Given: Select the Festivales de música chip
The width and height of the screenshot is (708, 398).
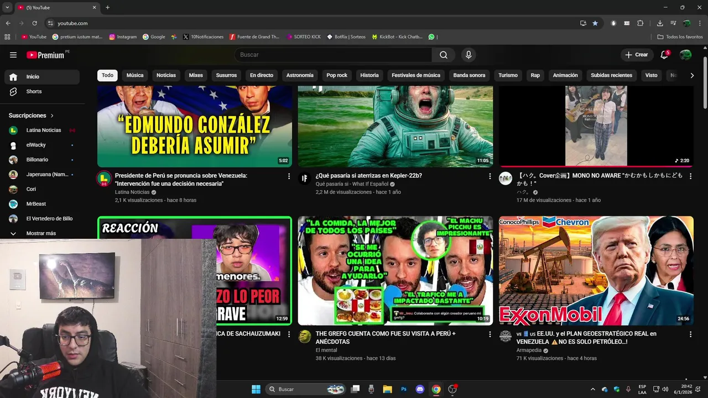Looking at the screenshot, I should pos(416,75).
